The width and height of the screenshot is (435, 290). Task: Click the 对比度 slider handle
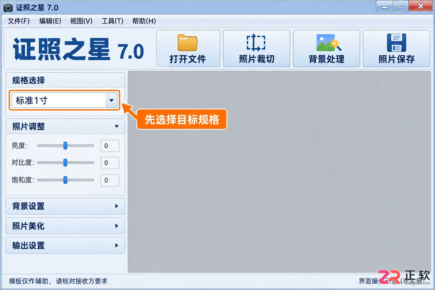[65, 163]
